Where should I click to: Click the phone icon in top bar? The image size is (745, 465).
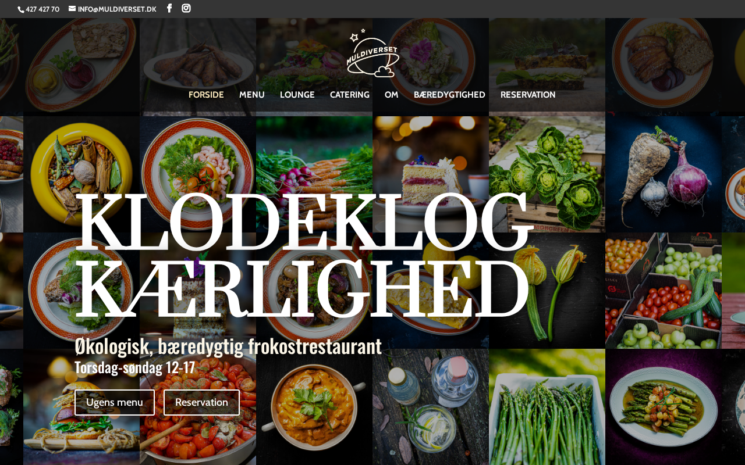click(21, 9)
